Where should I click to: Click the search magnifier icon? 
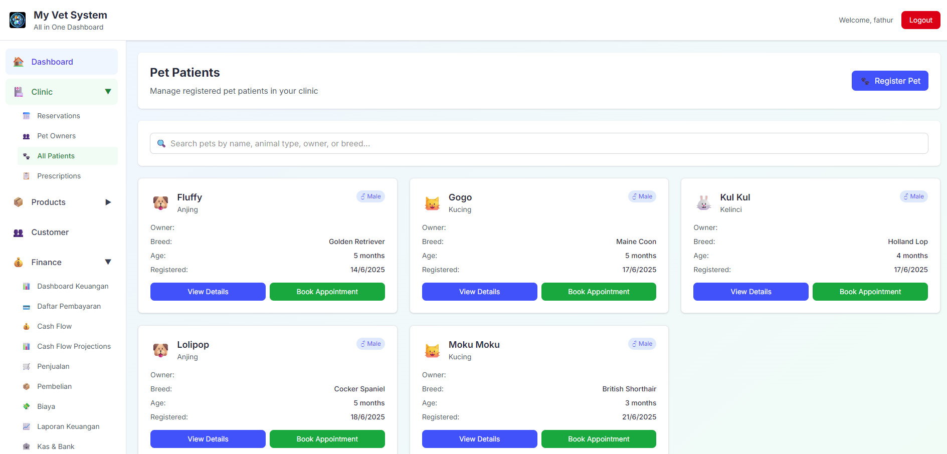tap(161, 144)
